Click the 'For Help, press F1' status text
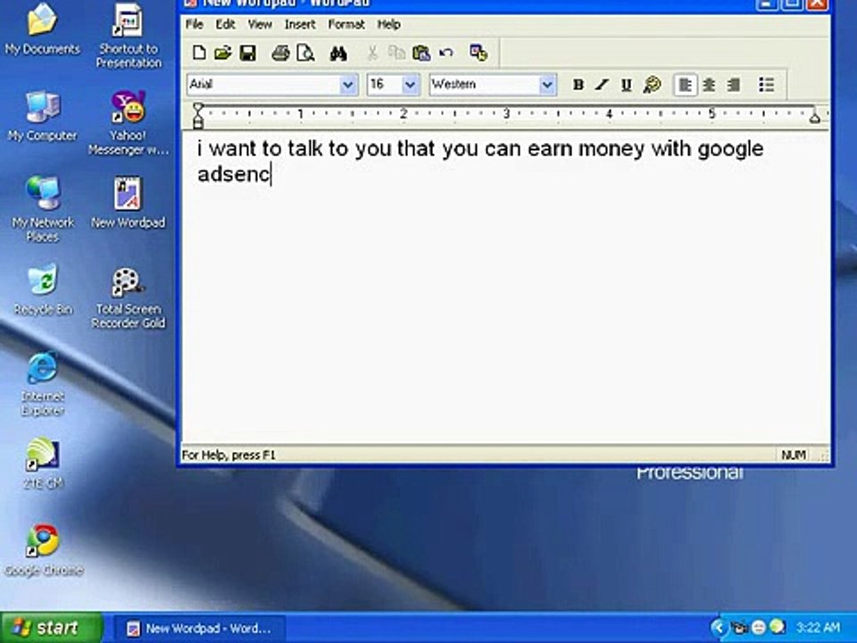This screenshot has height=643, width=857. coord(229,455)
